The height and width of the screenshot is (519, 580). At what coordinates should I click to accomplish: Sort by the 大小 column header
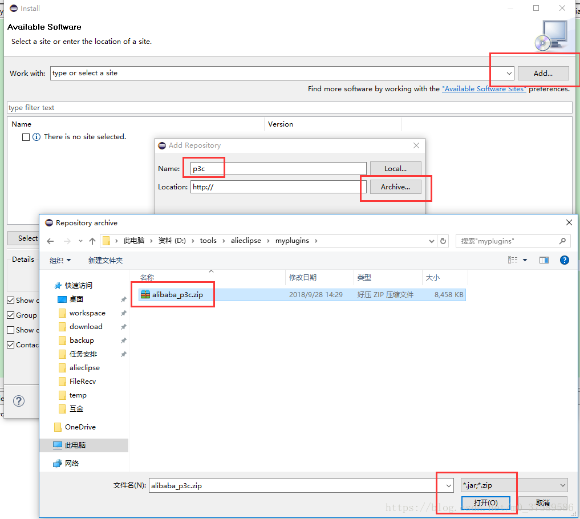tap(433, 278)
